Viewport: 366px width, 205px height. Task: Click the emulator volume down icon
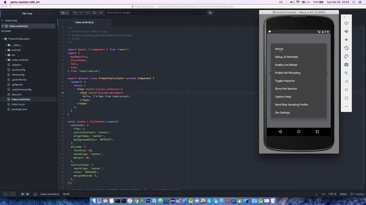point(347,40)
